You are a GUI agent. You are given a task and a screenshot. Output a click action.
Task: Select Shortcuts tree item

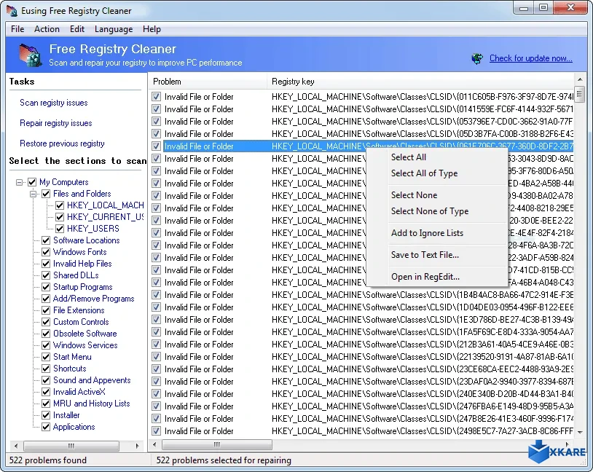70,369
